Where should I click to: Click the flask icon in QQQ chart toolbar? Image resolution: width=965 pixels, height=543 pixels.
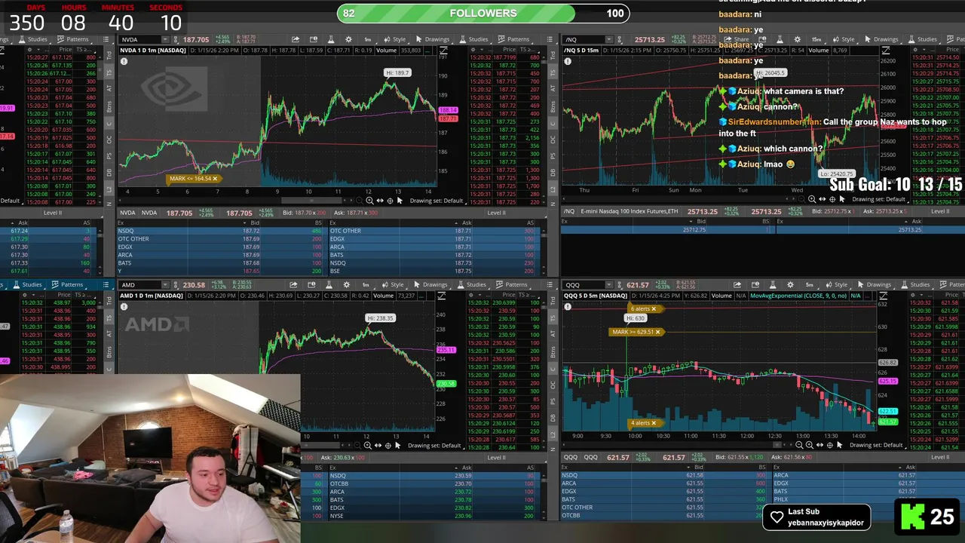click(772, 284)
